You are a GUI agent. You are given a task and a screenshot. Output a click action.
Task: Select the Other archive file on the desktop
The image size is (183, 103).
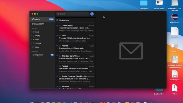[175, 89]
